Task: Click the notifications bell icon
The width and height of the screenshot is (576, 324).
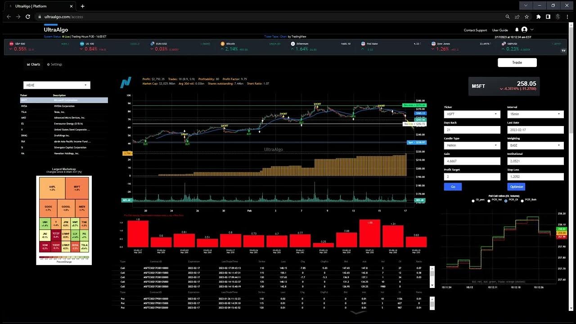Action: [x=517, y=30]
